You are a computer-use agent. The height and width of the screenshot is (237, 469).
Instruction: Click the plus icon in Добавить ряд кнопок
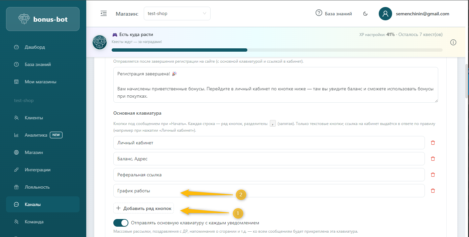[x=118, y=209]
